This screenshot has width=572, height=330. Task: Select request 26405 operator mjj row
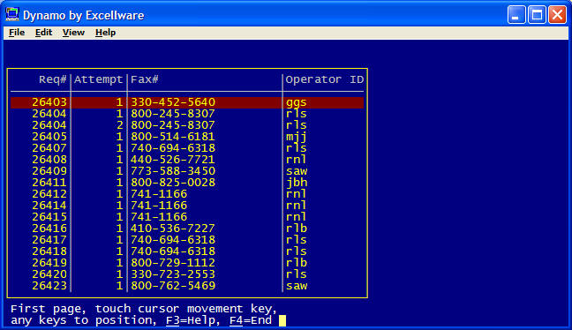coord(187,137)
